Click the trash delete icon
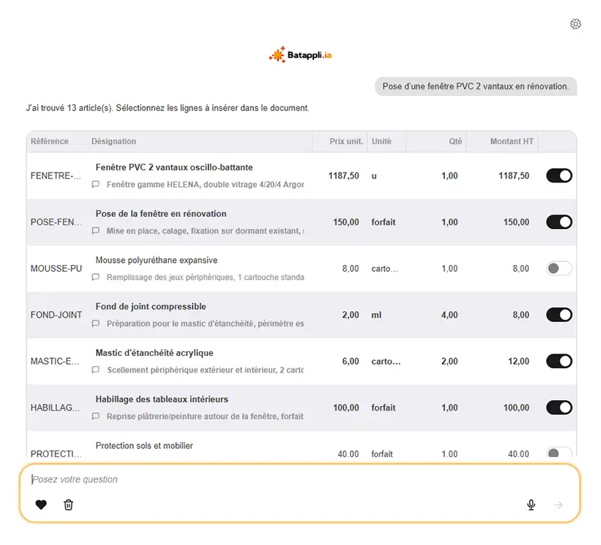This screenshot has height=545, width=601. [68, 504]
